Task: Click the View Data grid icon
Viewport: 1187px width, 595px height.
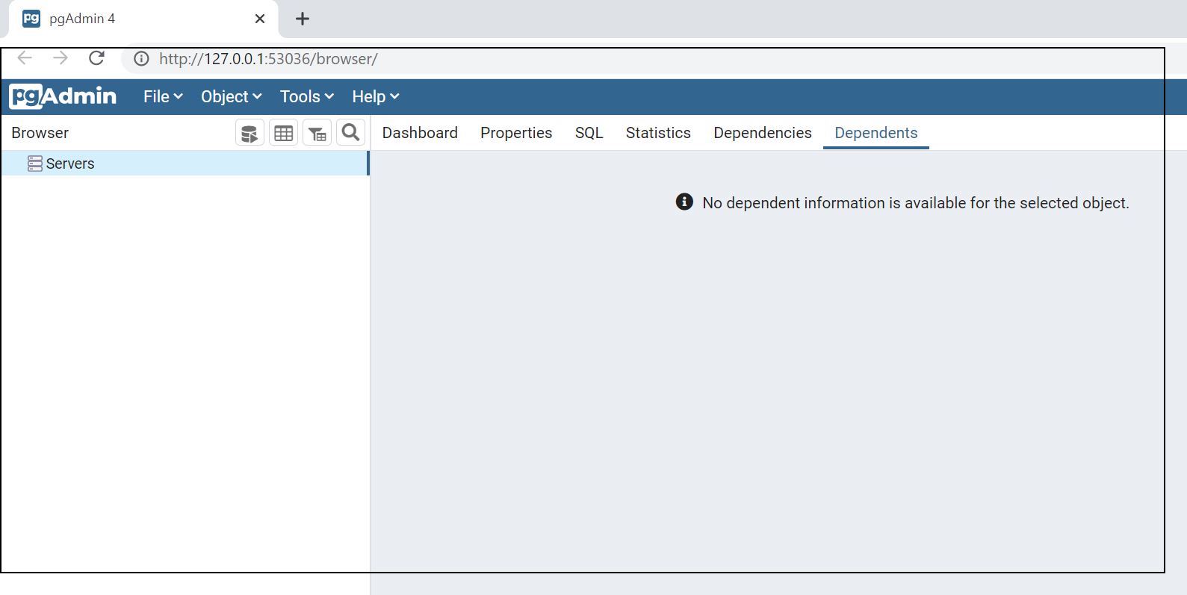Action: (283, 134)
